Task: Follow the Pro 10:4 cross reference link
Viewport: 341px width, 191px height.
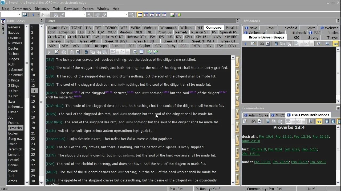Action: [x=266, y=137]
